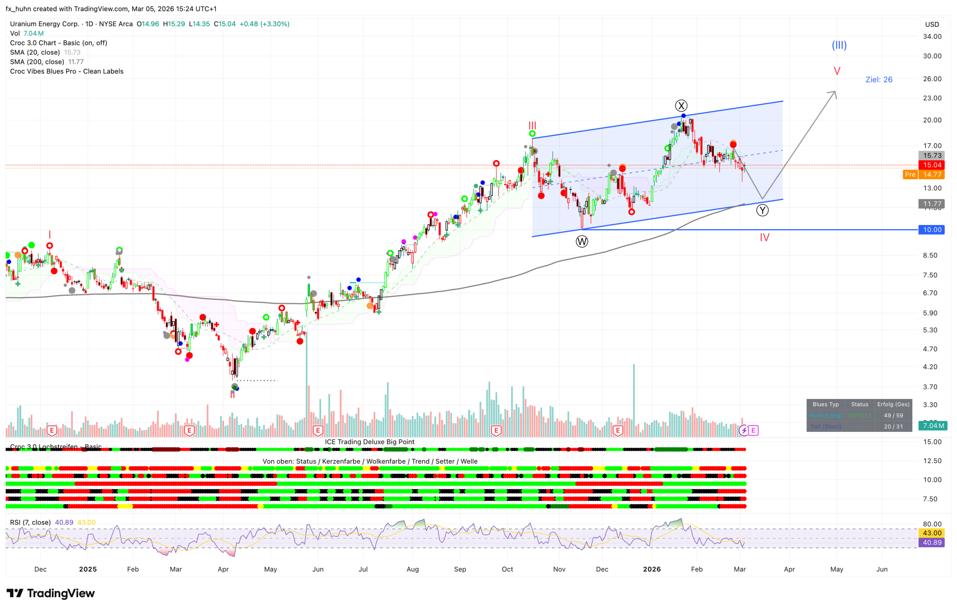957x610 pixels.
Task: Click the blue 10.00 horizontal line price label
Action: pos(932,229)
